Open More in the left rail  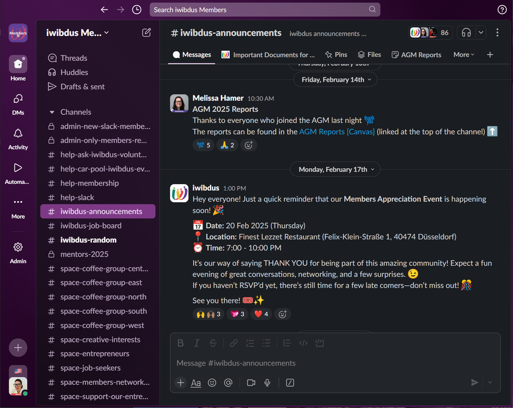(x=18, y=208)
